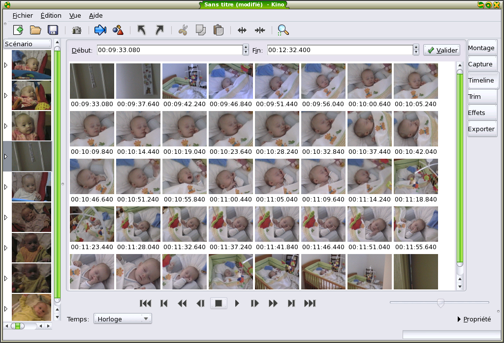The image size is (504, 343).
Task: Switch to the Effets tab
Action: tap(482, 113)
